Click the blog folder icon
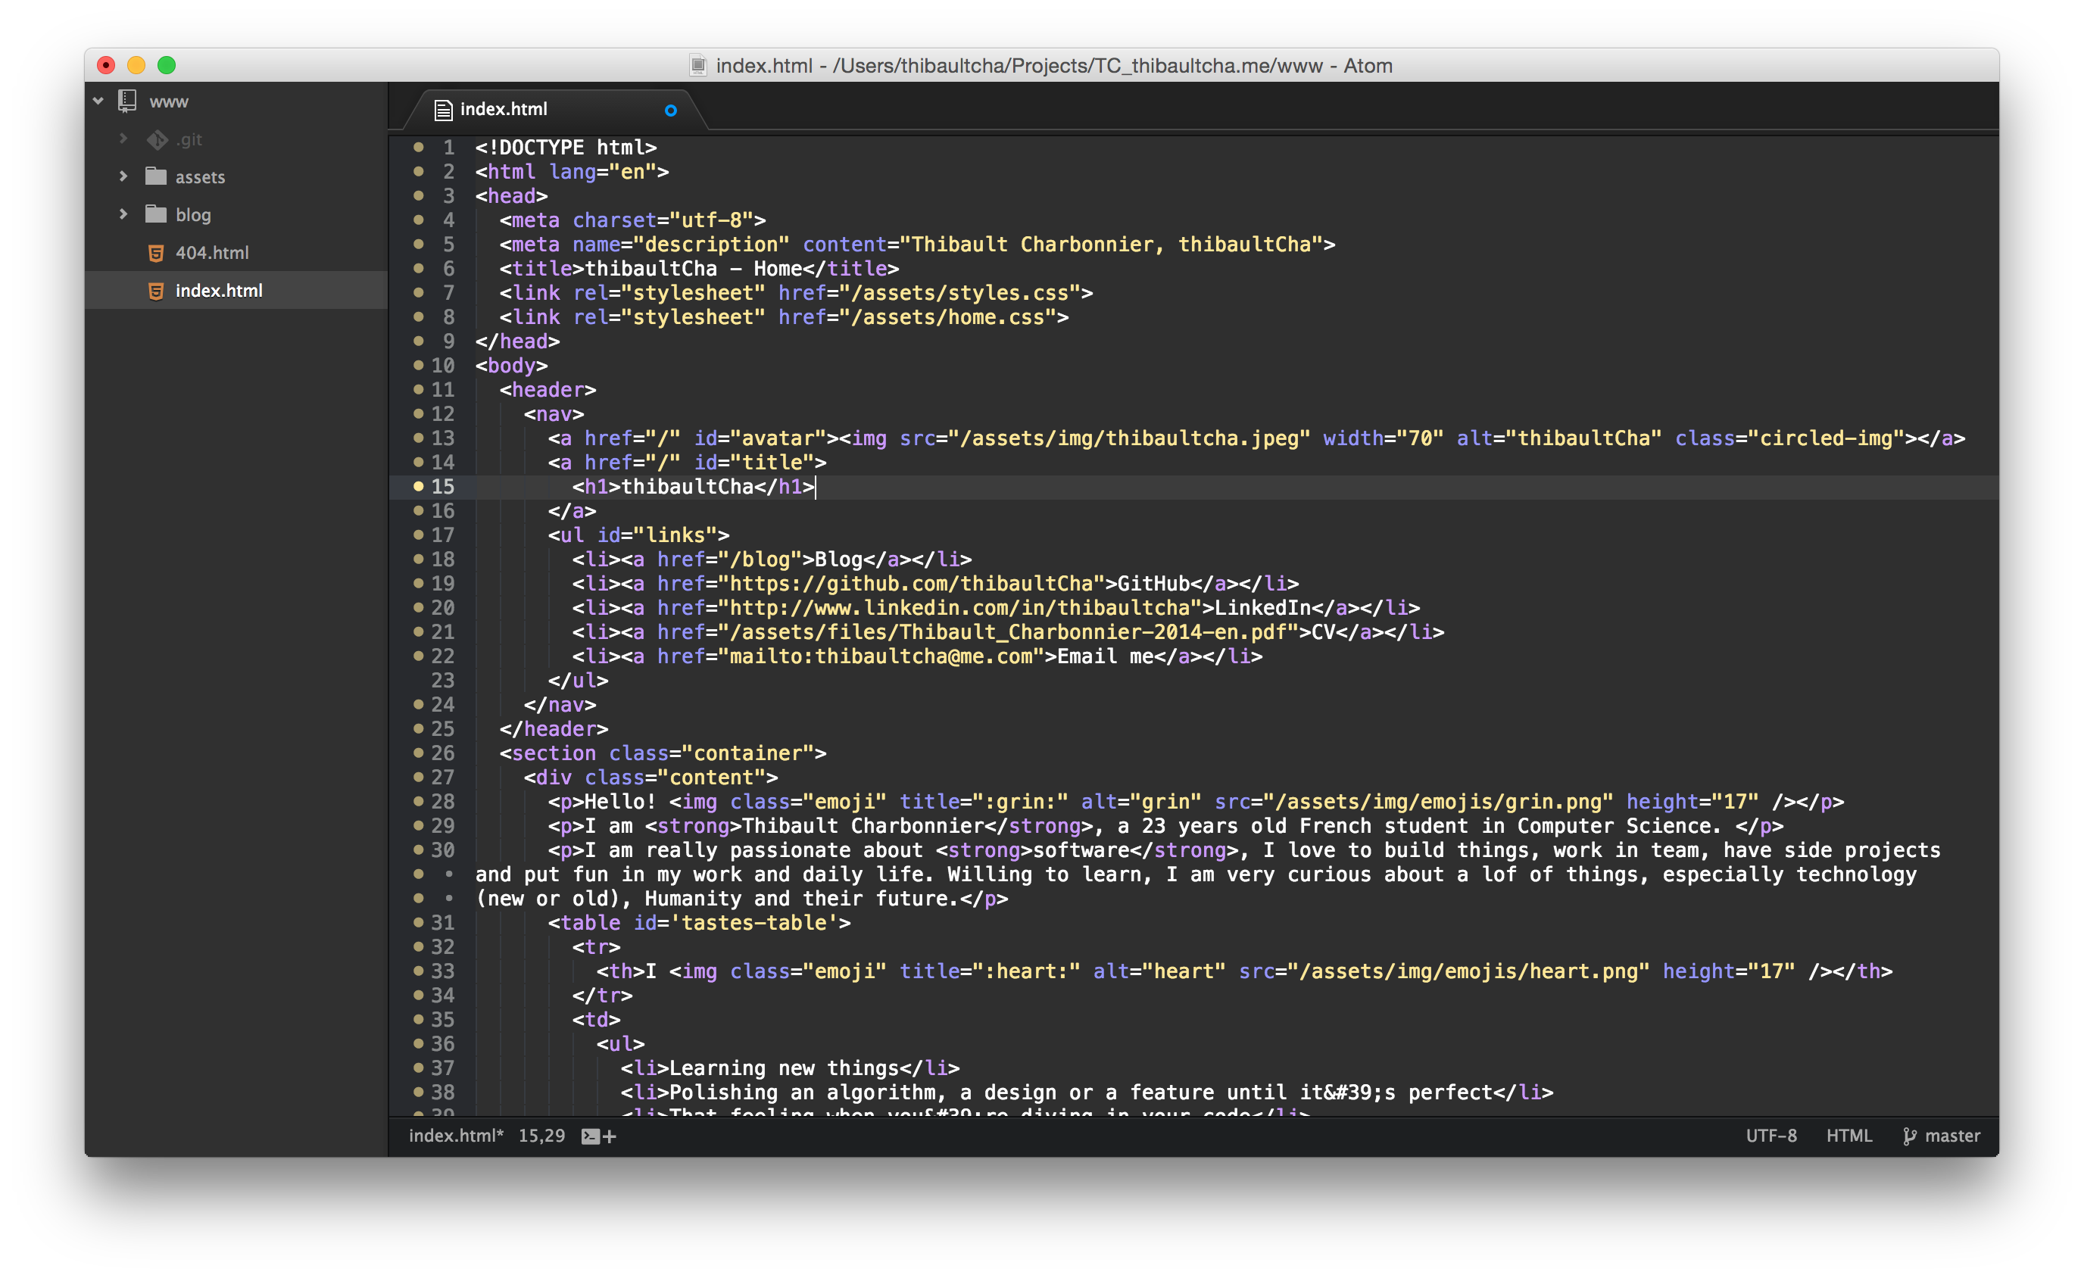Viewport: 2084px width, 1278px height. click(156, 214)
